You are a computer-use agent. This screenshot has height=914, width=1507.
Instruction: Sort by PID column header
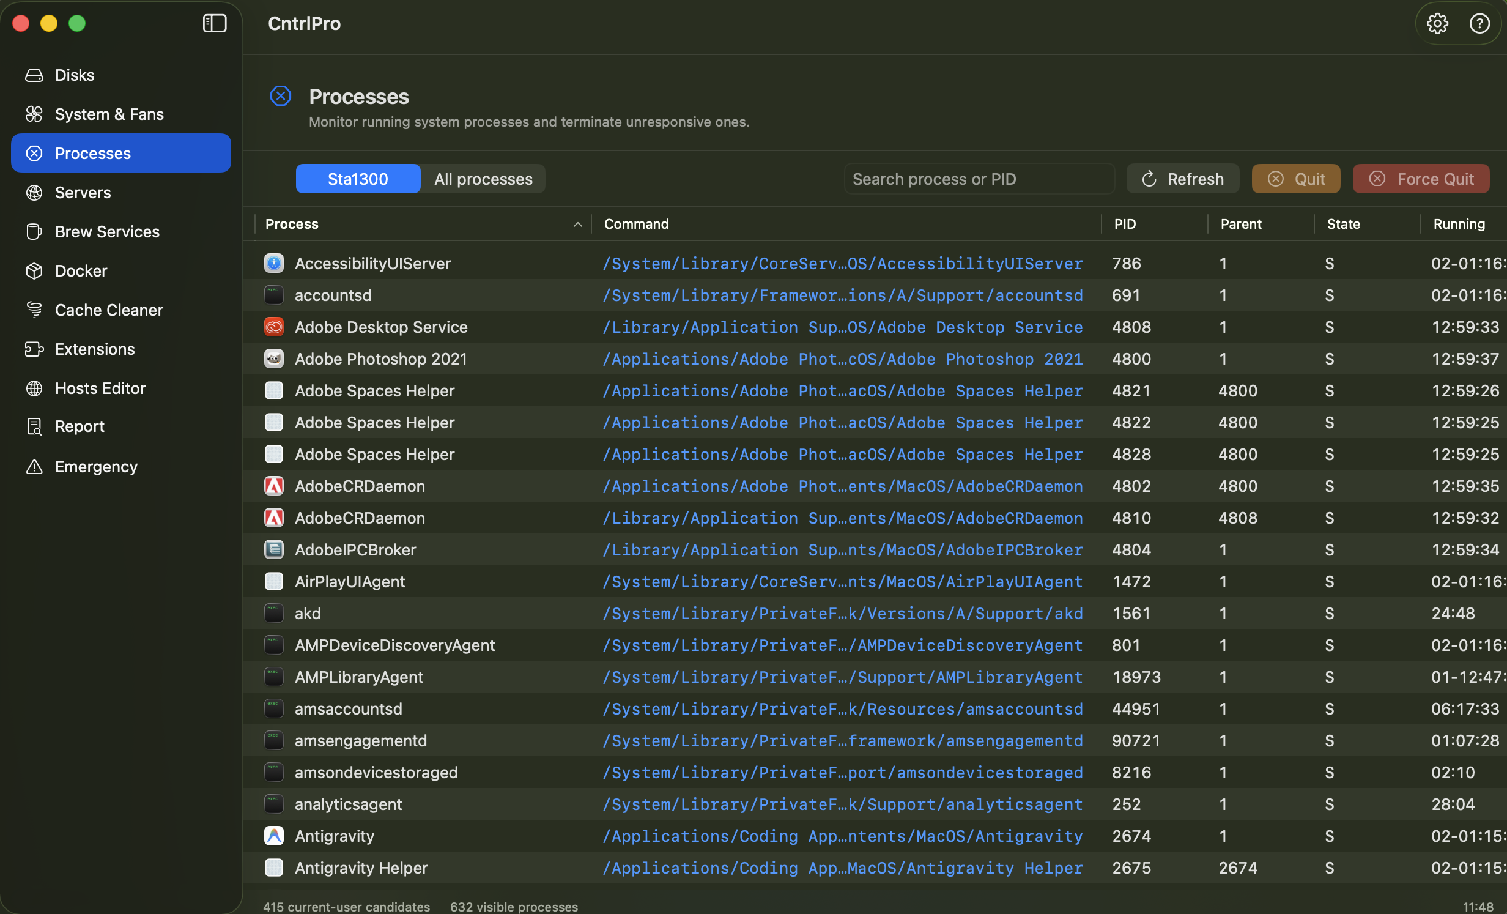click(x=1155, y=224)
